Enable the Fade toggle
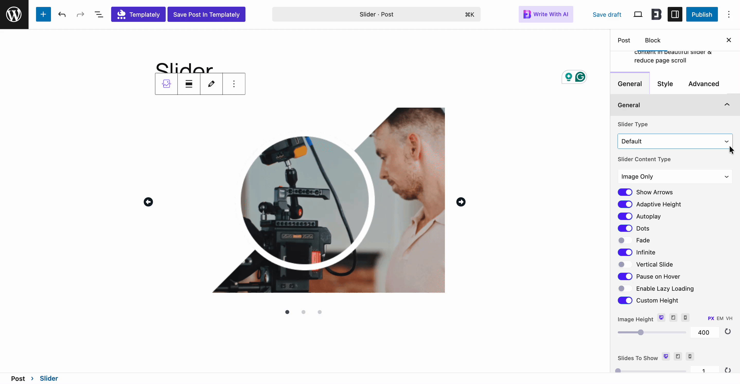 pyautogui.click(x=625, y=240)
